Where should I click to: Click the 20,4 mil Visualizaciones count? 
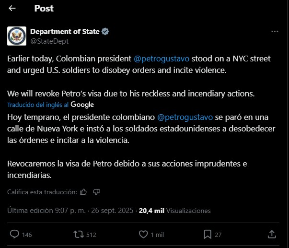tap(174, 211)
